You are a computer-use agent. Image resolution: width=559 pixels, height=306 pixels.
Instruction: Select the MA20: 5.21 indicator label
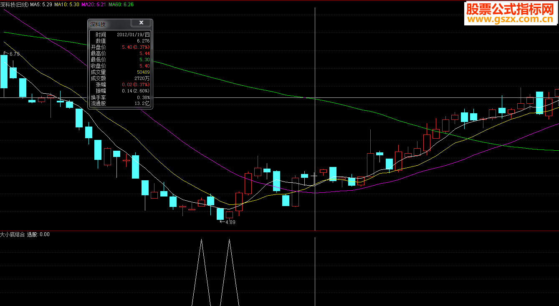[94, 4]
